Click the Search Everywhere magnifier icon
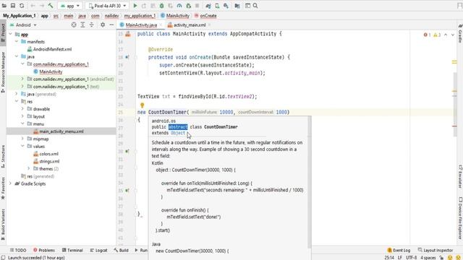Screen dimensions: 463x260 [255, 6]
